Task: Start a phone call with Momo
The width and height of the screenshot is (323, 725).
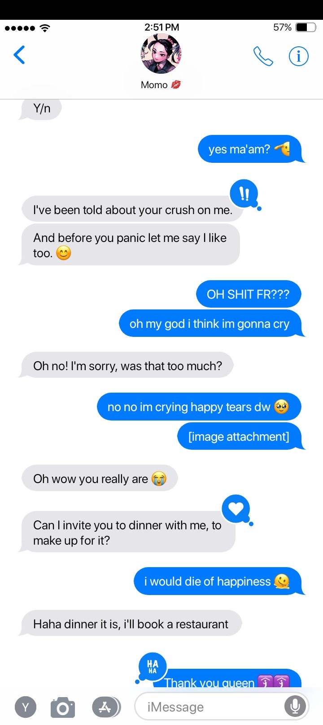Action: (263, 56)
